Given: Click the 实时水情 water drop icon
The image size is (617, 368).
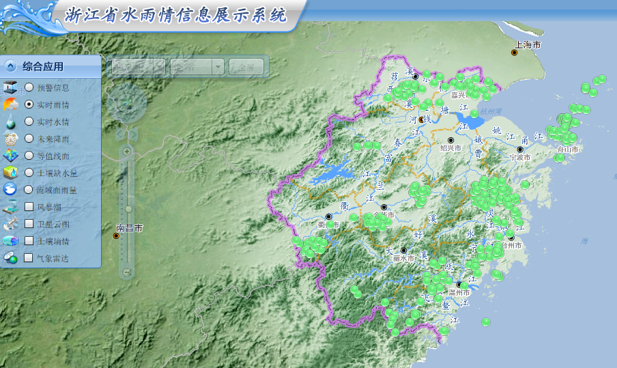Looking at the screenshot, I should click(11, 122).
